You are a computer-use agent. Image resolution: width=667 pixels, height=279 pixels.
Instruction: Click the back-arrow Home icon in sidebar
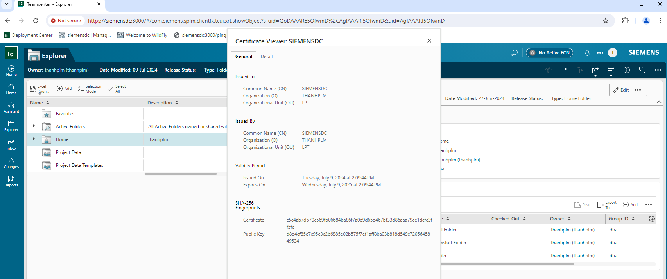click(11, 71)
